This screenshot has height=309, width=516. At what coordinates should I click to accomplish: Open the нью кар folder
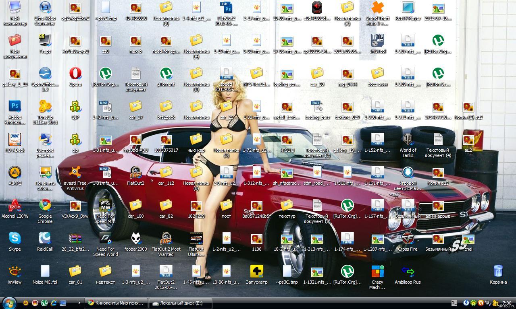[196, 142]
